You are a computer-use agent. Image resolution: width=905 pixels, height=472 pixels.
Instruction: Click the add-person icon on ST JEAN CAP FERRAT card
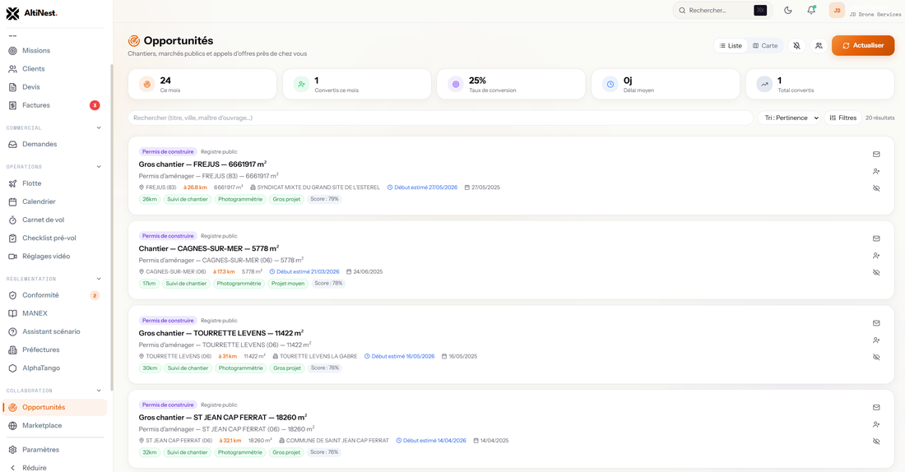pyautogui.click(x=876, y=424)
